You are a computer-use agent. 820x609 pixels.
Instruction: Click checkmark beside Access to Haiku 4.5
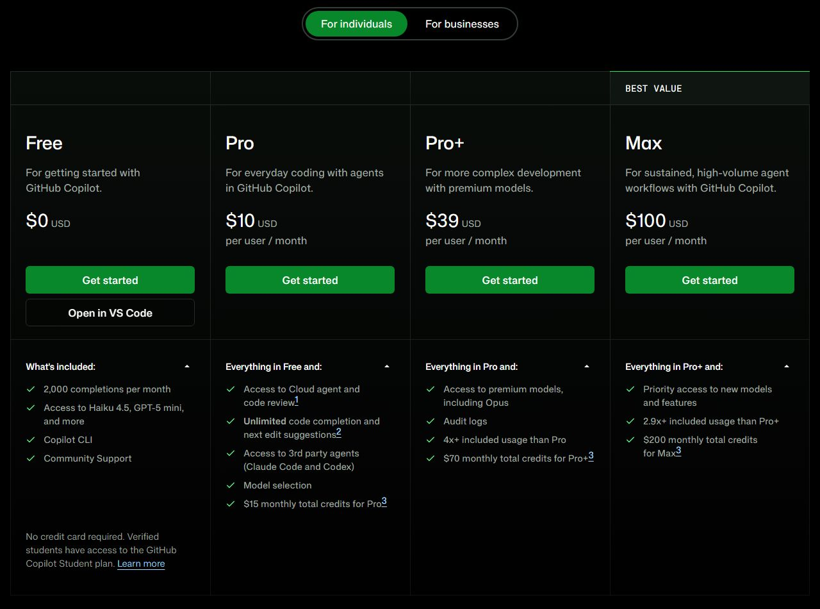(31, 408)
